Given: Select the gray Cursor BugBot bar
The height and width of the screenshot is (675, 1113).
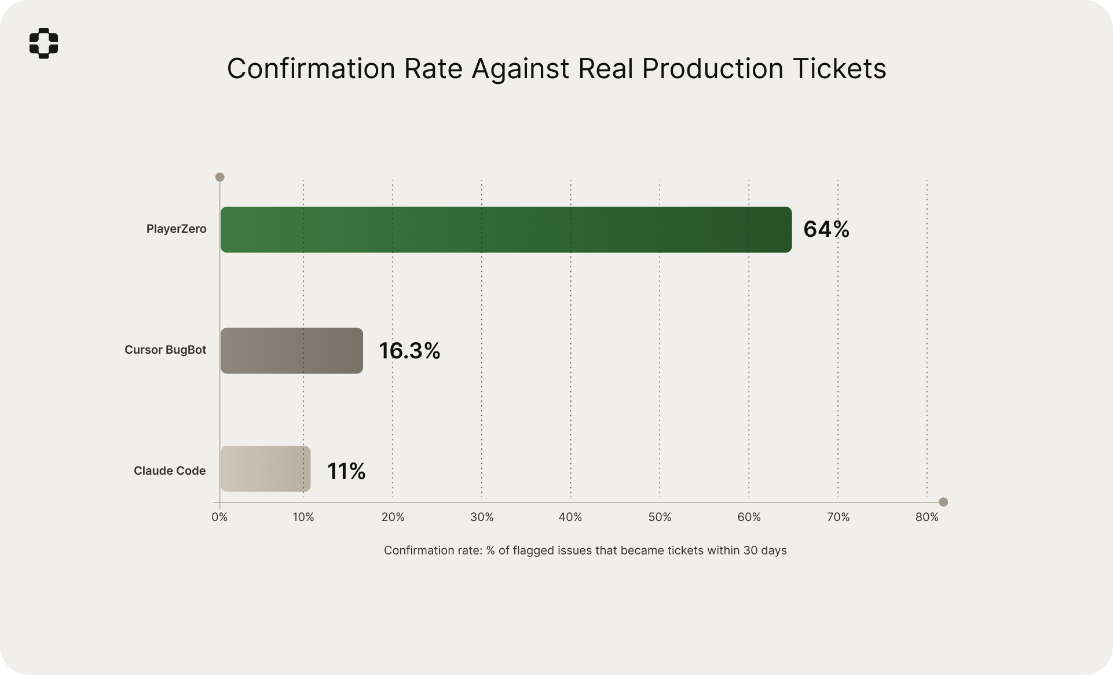Looking at the screenshot, I should (x=291, y=351).
